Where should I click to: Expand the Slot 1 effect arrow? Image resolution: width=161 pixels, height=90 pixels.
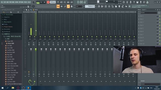click(139, 16)
